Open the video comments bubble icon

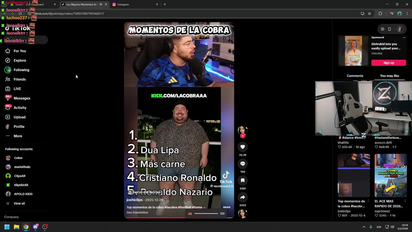[x=243, y=164]
